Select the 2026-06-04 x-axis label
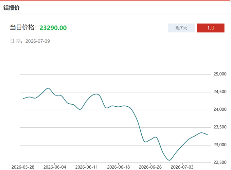The height and width of the screenshot is (170, 231). pos(55,167)
